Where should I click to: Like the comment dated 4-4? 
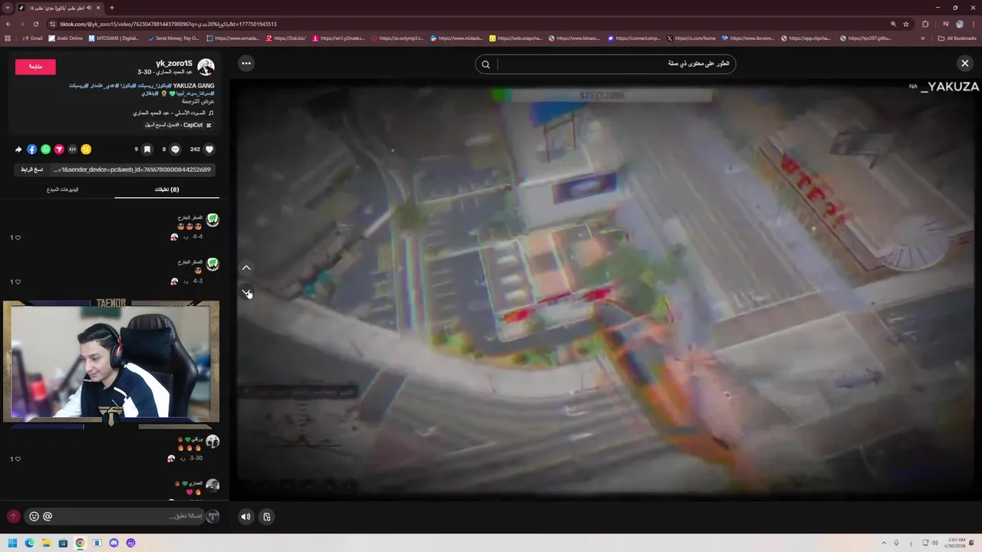coord(18,238)
